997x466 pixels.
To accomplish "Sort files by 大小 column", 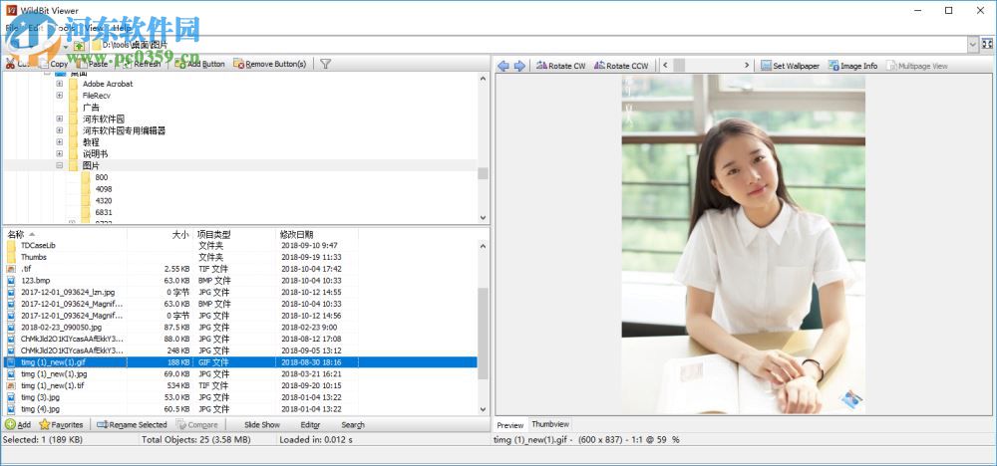I will [161, 234].
